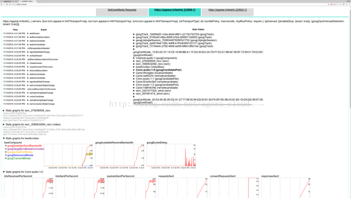The image size is (351, 198).
Task: Expand Conn-audio-1-1 googCandidatePair table
Action: pyautogui.click(x=134, y=79)
